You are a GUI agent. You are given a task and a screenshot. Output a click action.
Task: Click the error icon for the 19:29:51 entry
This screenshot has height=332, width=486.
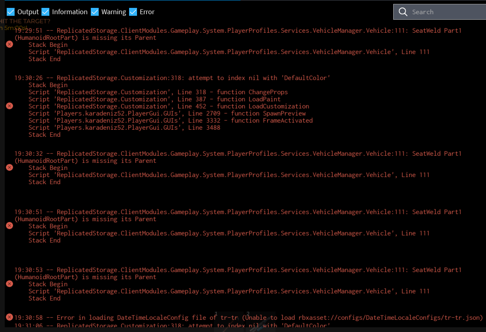point(9,45)
